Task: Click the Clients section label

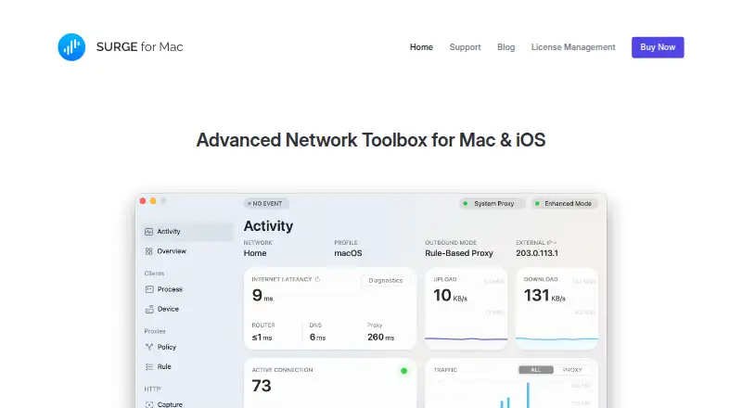Action: pos(154,274)
